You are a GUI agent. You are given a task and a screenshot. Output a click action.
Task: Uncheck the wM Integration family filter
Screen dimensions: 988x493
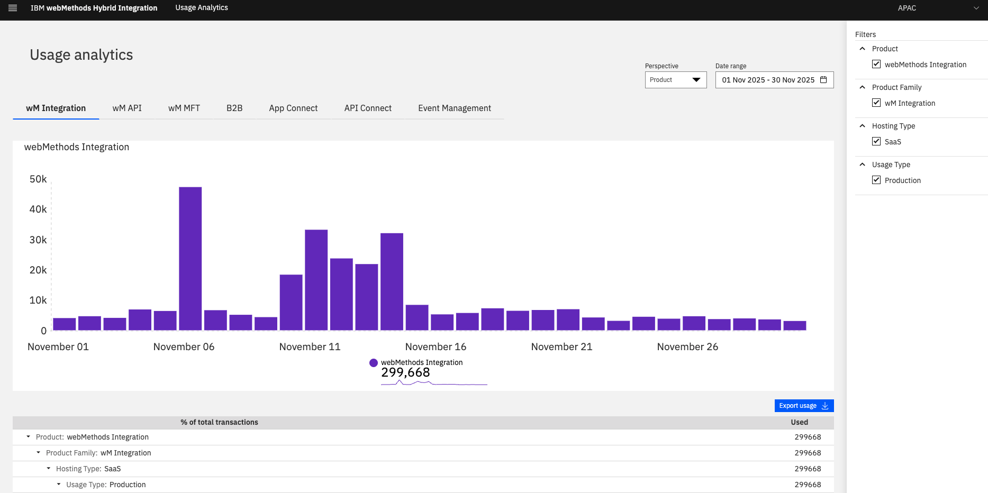point(876,103)
